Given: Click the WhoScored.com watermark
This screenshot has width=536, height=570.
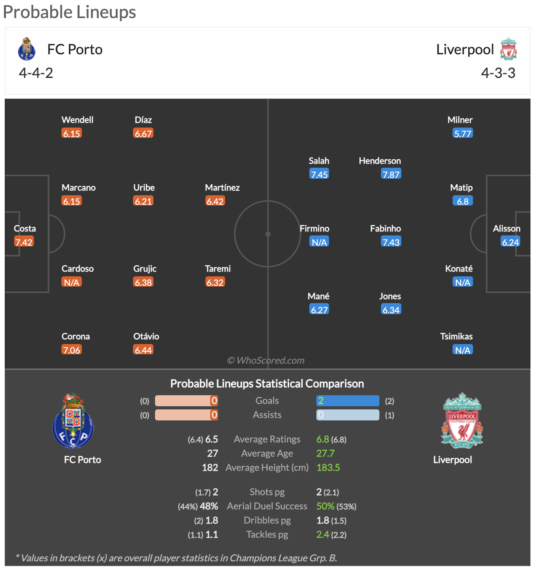Looking at the screenshot, I should pos(266,360).
